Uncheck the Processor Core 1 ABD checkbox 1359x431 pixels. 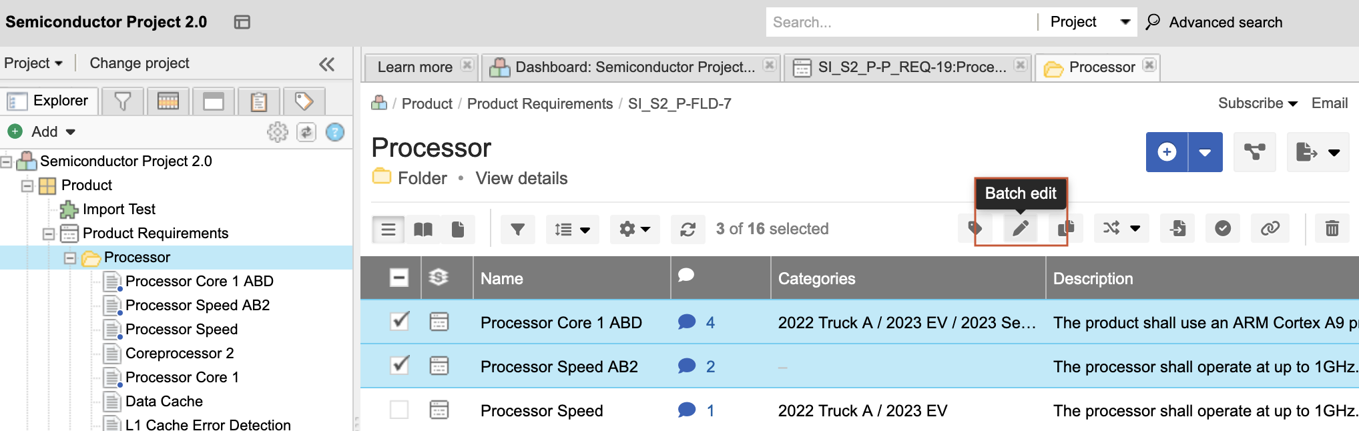tap(399, 322)
